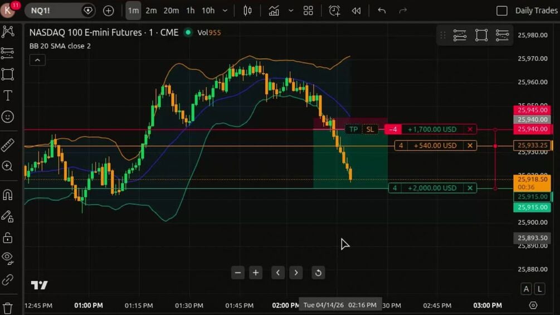
Task: Click the +2,000.00 USD order label
Action: [432, 188]
